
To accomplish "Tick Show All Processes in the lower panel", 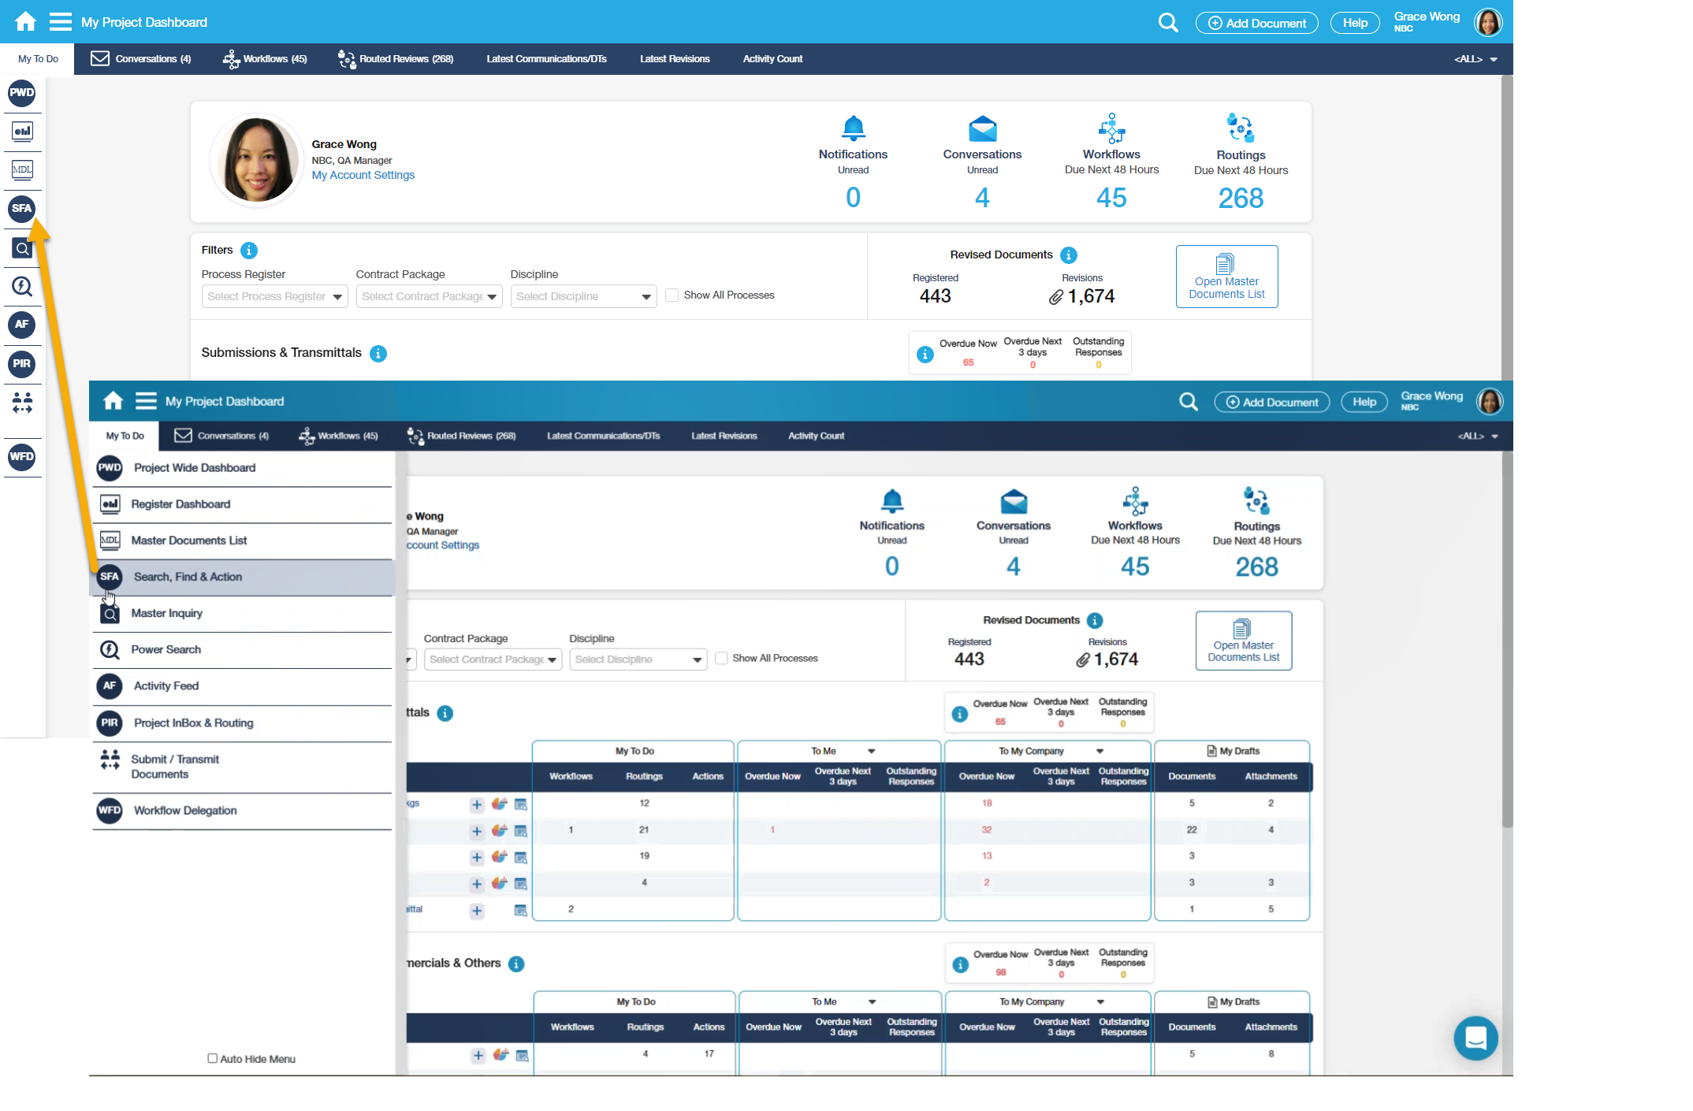I will click(x=721, y=659).
